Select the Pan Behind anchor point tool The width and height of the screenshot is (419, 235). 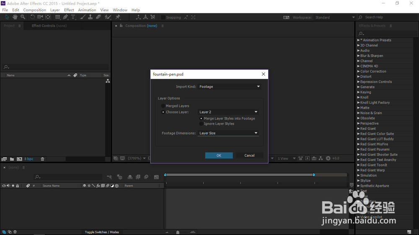48,17
